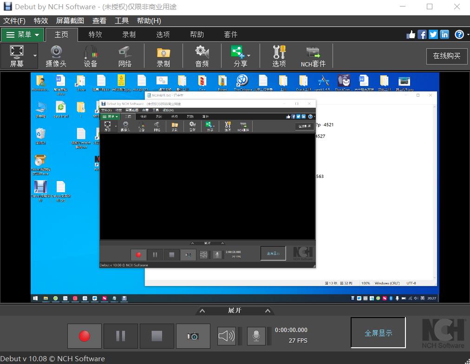Click the Twitter share icon

(x=433, y=34)
